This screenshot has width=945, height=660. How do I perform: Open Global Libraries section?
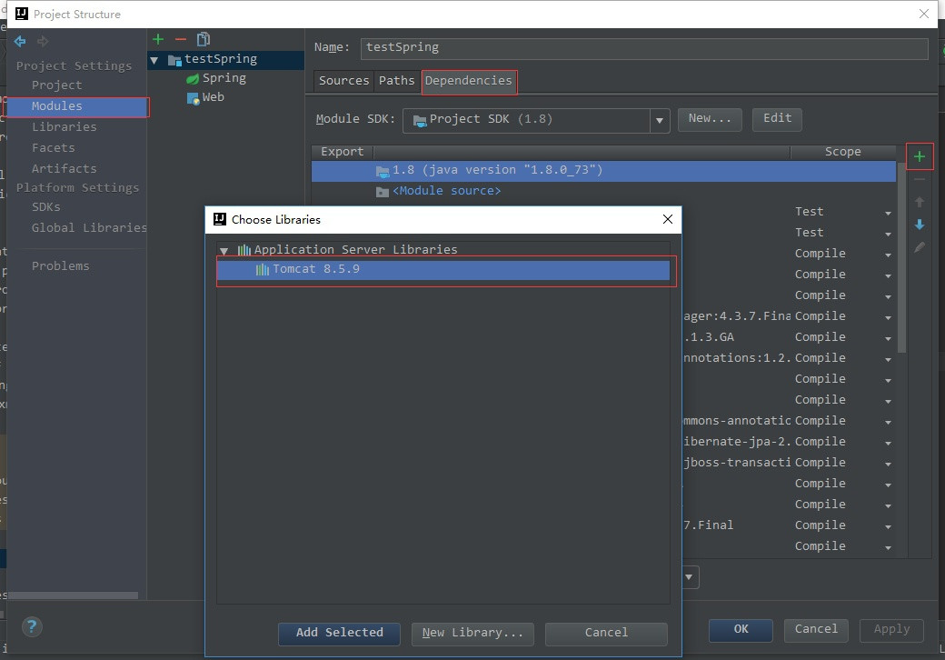89,228
